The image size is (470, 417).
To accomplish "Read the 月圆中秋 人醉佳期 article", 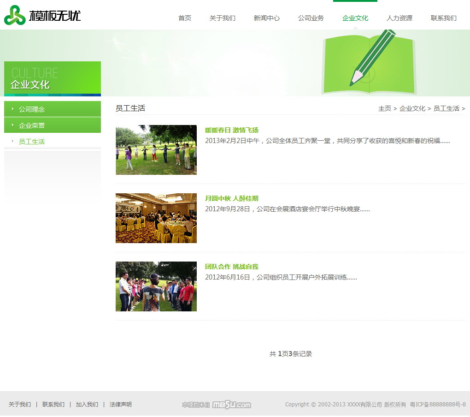I will tap(231, 198).
